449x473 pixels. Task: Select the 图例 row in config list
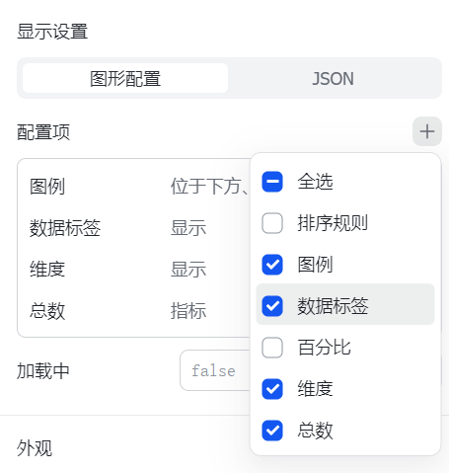135,187
